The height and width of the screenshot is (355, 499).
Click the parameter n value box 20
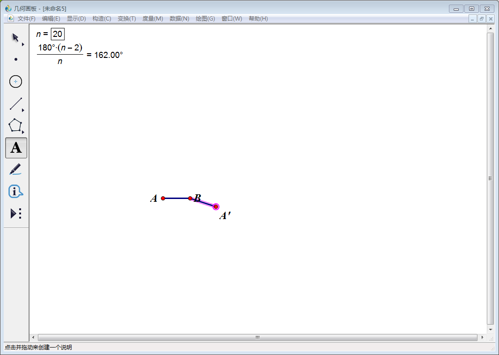[58, 34]
